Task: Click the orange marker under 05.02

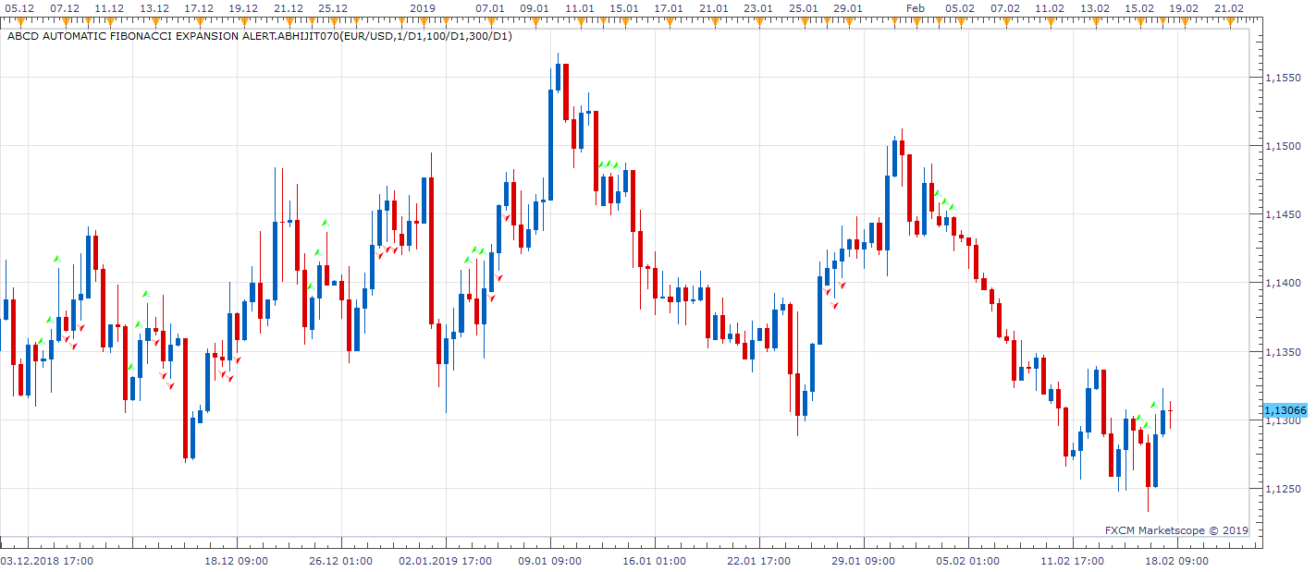Action: [x=960, y=20]
